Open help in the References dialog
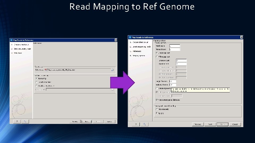The width and height of the screenshot is (255, 143). point(17,122)
